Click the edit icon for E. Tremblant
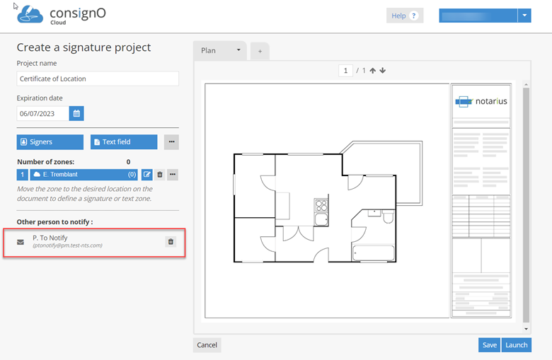Screen dimensions: 552x360 point(147,175)
